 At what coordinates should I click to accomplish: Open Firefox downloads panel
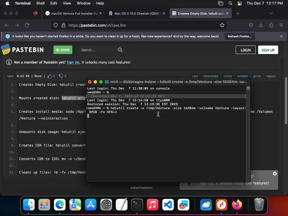click(261, 25)
